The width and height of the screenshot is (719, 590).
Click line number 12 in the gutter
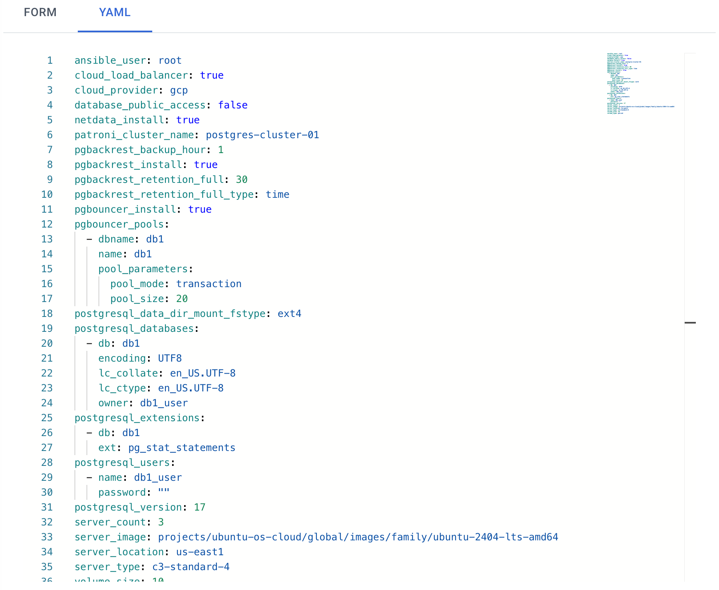point(47,224)
